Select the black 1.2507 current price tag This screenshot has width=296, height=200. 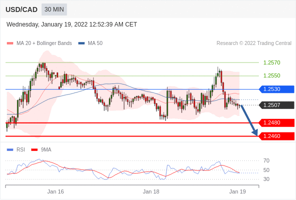(x=276, y=105)
